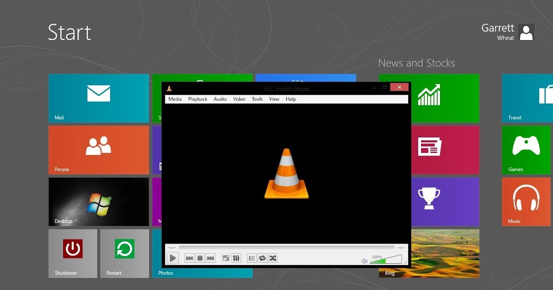
Task: Click elapsed time label in VLC
Action: [172, 248]
